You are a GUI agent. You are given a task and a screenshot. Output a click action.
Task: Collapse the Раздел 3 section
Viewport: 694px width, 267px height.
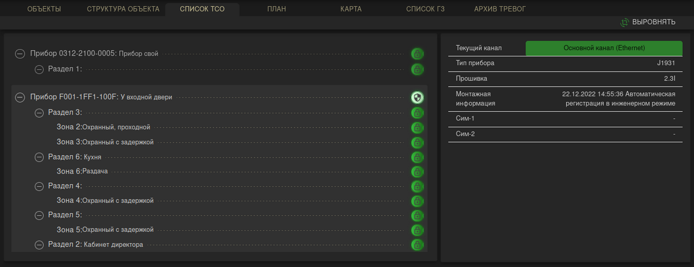tap(39, 112)
